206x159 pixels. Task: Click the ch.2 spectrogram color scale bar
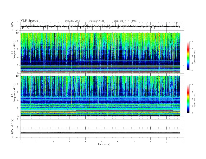(188, 99)
